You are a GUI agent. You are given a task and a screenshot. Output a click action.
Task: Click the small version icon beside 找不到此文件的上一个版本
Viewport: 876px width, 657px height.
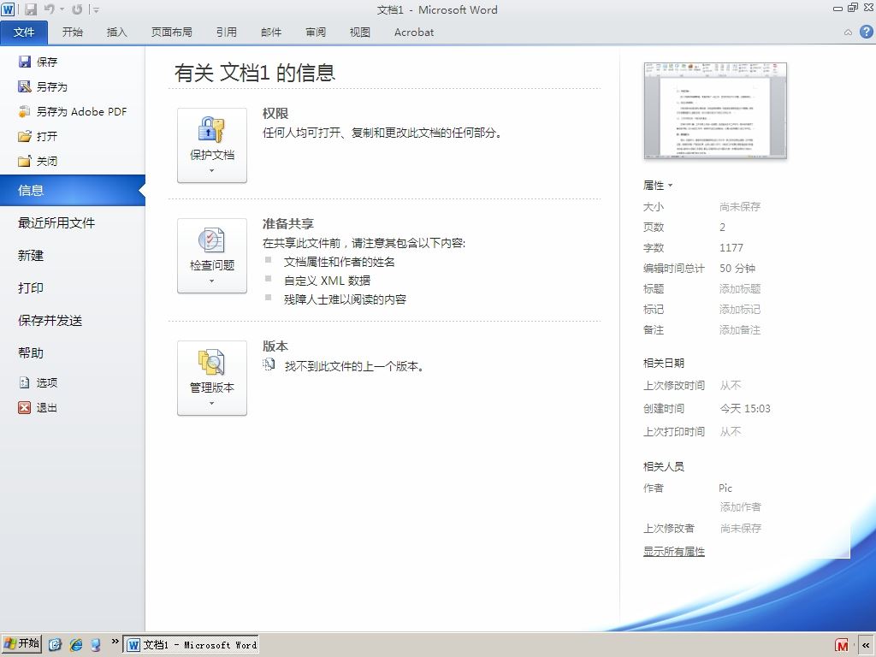click(269, 364)
